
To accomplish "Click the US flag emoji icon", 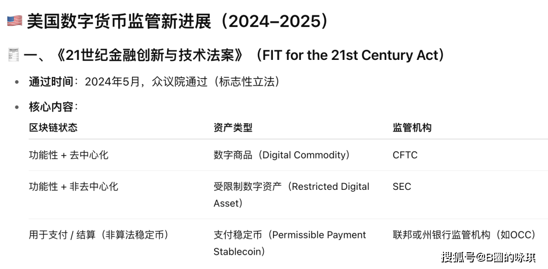I will (x=14, y=22).
